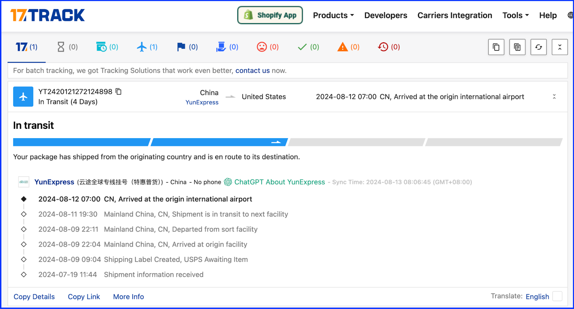This screenshot has width=574, height=309.
Task: Select 'In Transit (4 Days)' status text
Action: [x=68, y=102]
